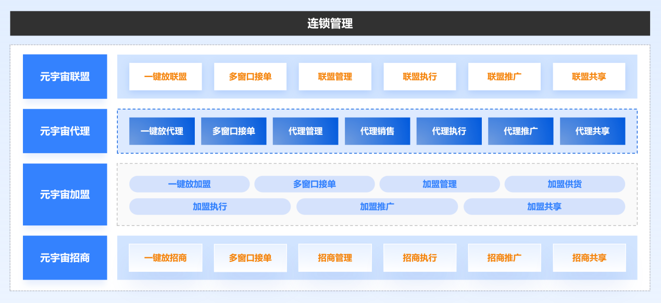Click the 加盟执行 pill button

209,207
